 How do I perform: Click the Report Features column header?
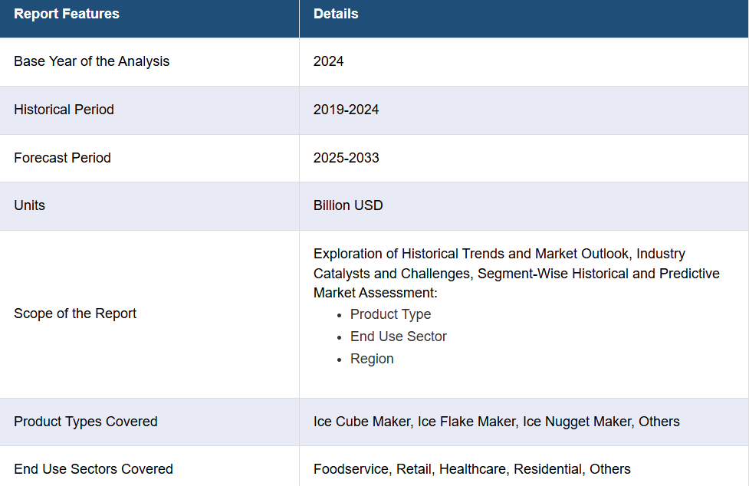pyautogui.click(x=67, y=14)
